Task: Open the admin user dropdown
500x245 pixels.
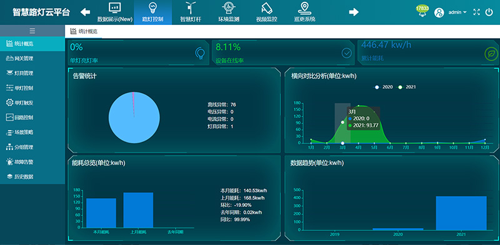Action: [x=457, y=12]
